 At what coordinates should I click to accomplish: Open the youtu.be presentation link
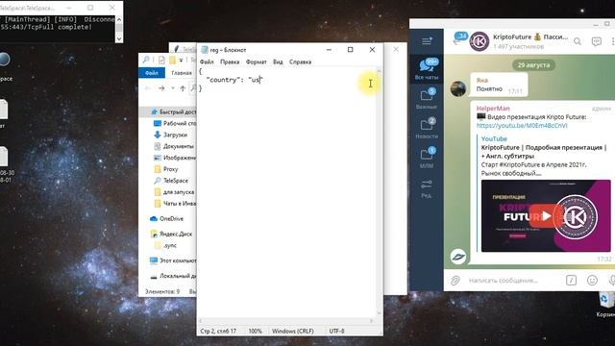tap(522, 126)
